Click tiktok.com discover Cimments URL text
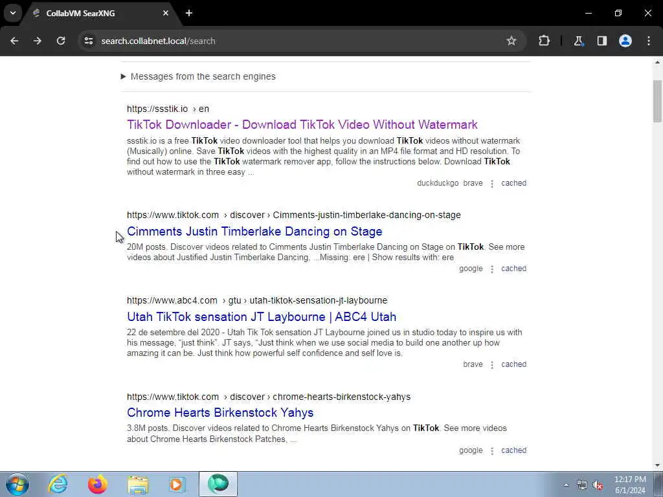Viewport: 663px width, 497px height. tap(294, 215)
